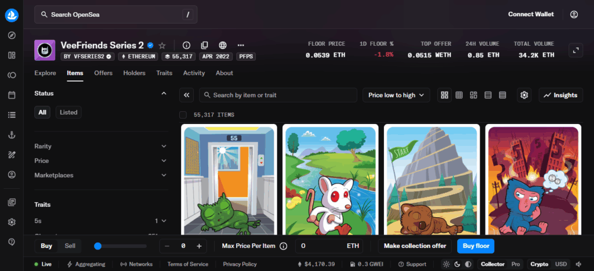This screenshot has width=594, height=271.
Task: Open the list Activity icon in sidebar
Action: (12, 115)
